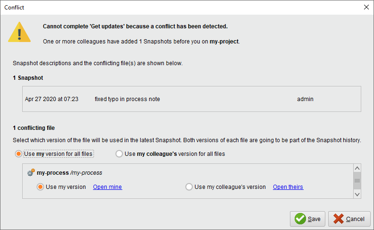Click the green checkmark icon on Save
The width and height of the screenshot is (374, 230).
coord(300,219)
